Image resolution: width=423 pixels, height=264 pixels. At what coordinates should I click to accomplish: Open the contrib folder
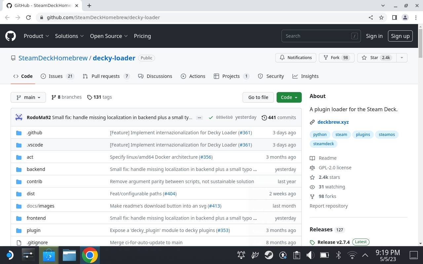point(34,181)
